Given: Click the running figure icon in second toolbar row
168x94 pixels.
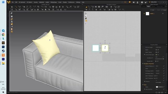Looking at the screenshot, I should point(12,10).
